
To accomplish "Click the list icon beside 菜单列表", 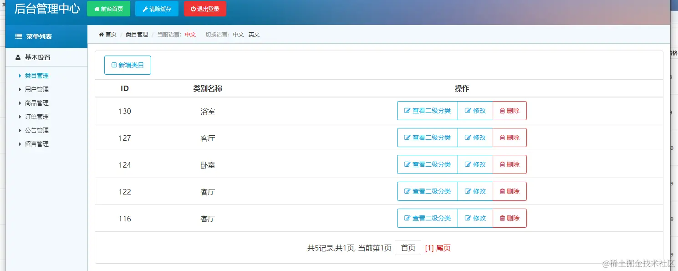I will pyautogui.click(x=19, y=36).
